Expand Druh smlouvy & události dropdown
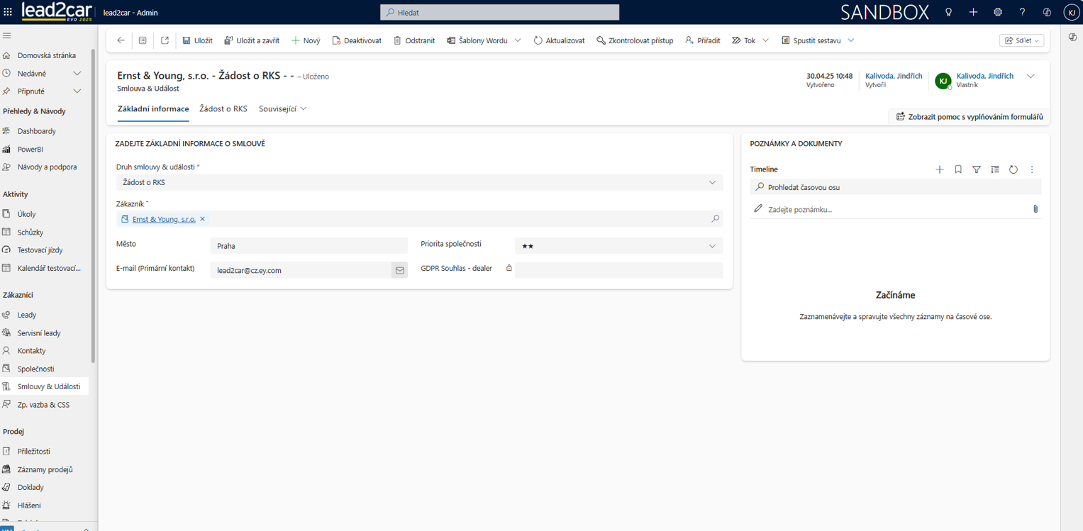 712,183
